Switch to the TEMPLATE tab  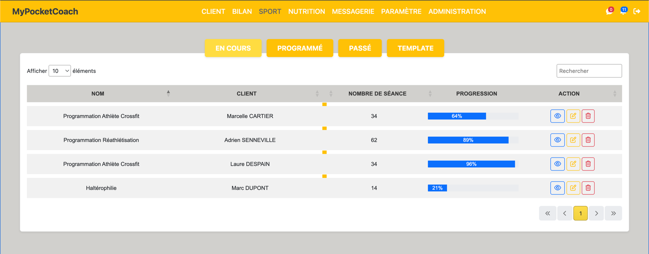415,48
